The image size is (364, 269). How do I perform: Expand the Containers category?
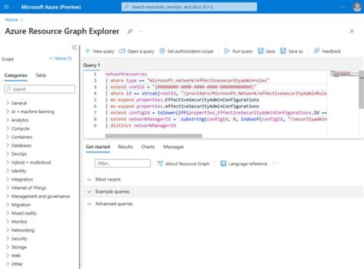8,137
